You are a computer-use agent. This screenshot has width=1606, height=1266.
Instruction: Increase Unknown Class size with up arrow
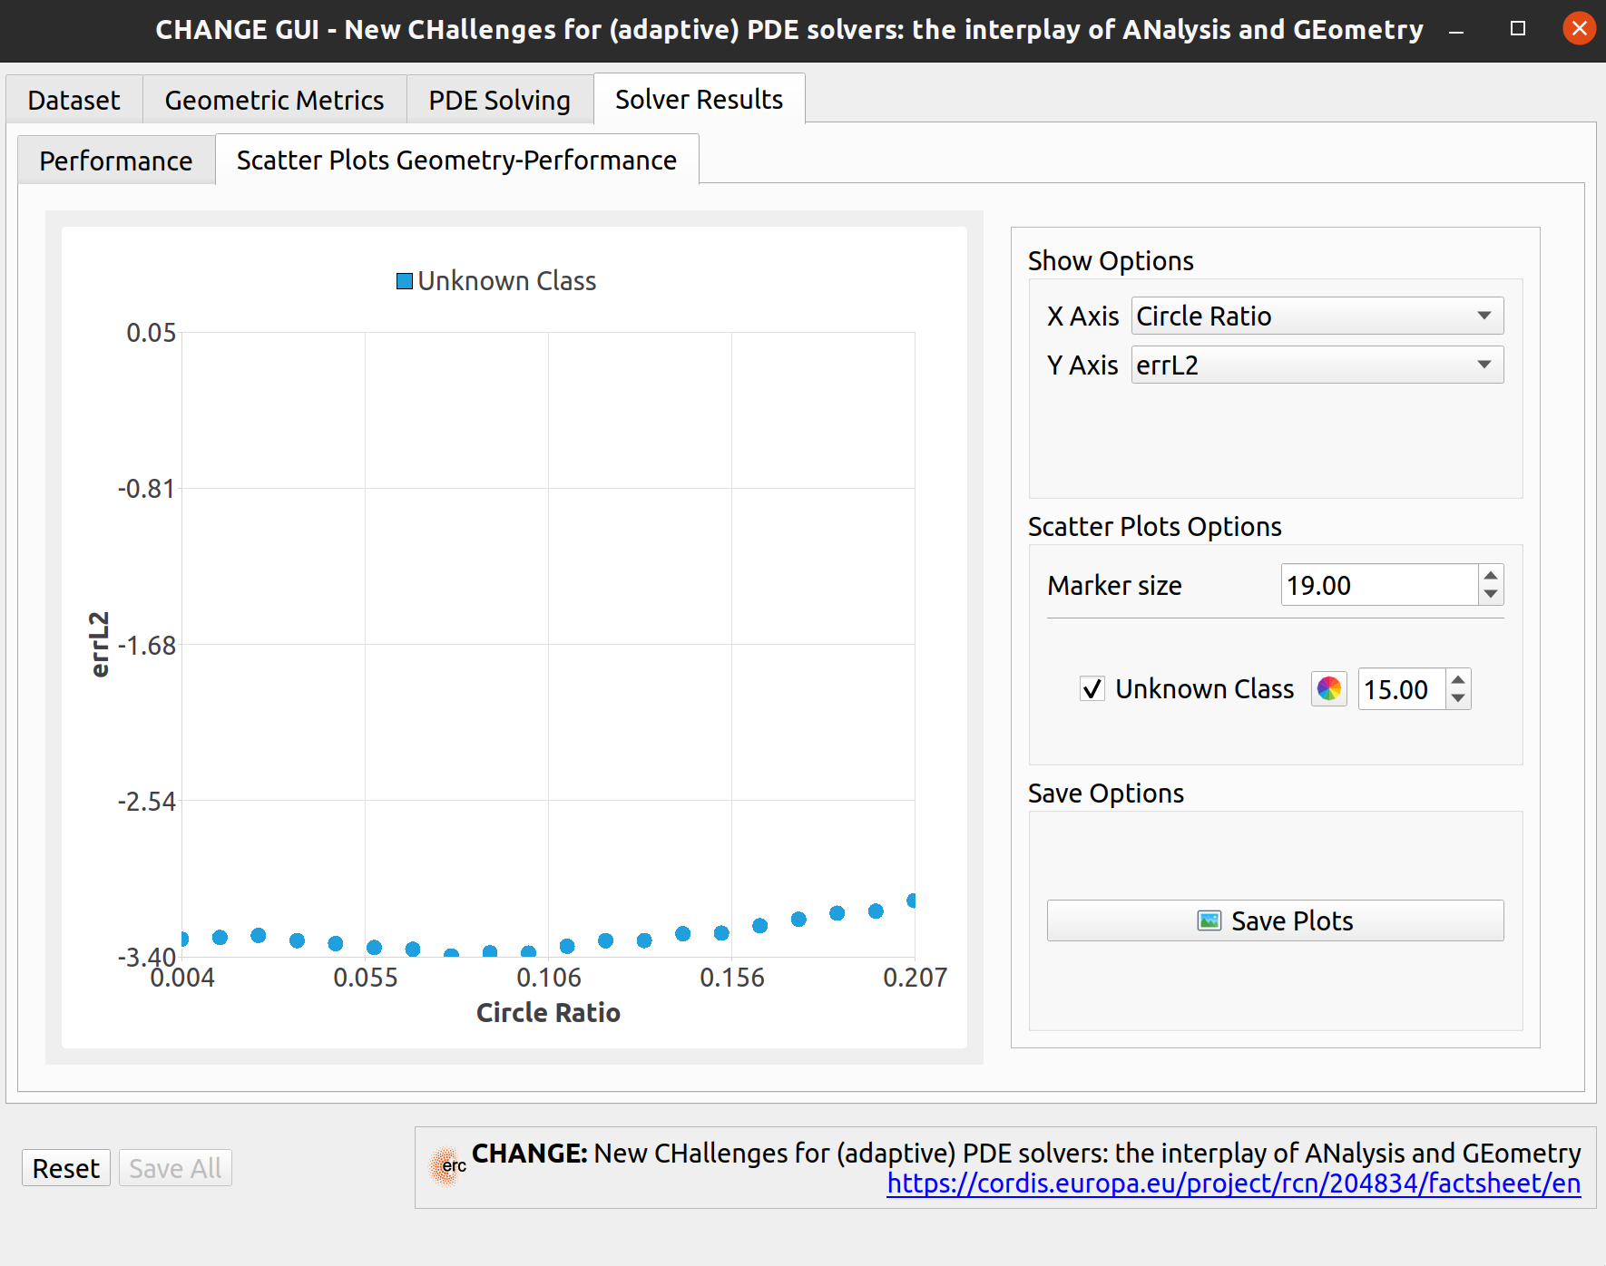[1458, 680]
